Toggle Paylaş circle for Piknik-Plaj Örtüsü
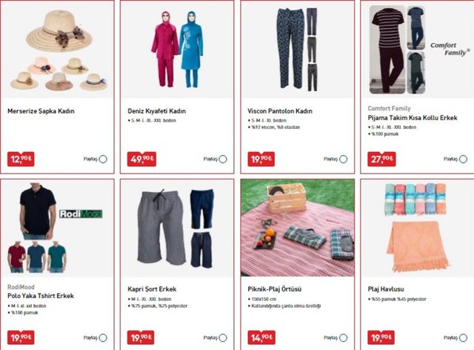The height and width of the screenshot is (350, 474). 344,337
